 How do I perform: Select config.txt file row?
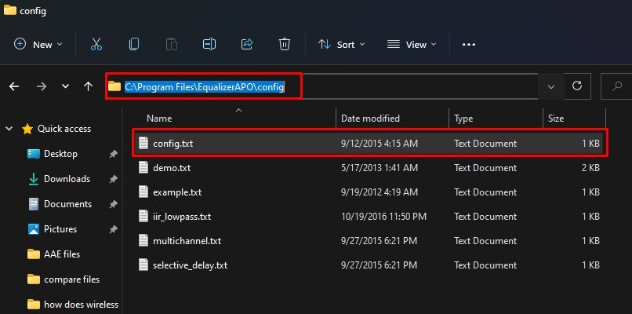click(369, 144)
